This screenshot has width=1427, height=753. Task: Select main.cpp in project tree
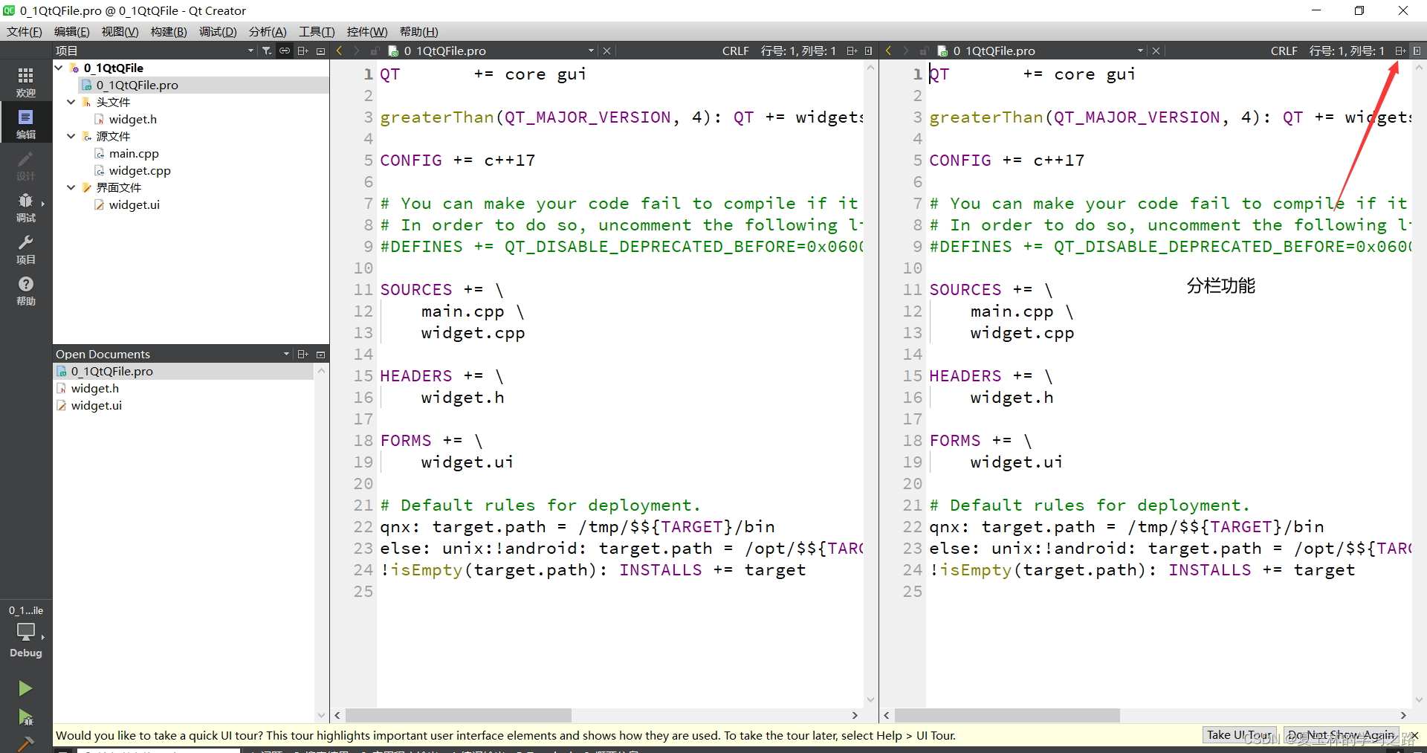click(x=134, y=153)
